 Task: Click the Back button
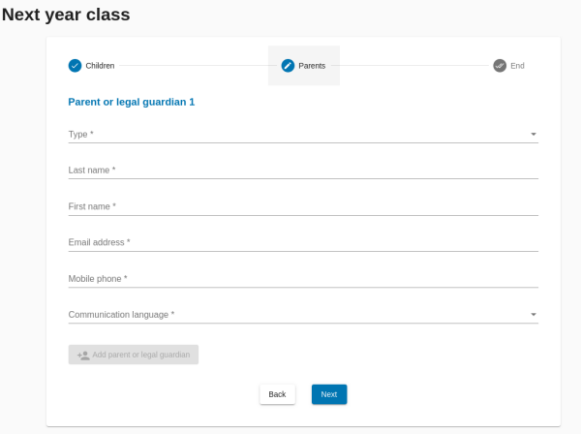coord(277,394)
